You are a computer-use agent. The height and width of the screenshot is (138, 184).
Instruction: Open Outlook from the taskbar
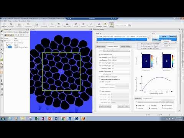[x=70, y=118]
